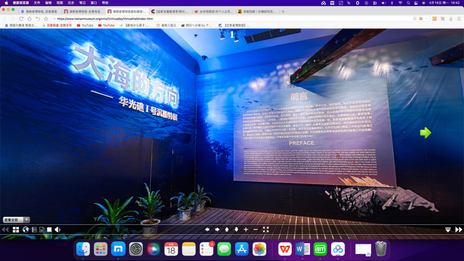
Task: Skip to next scene with double-right arrows
Action: 459,229
